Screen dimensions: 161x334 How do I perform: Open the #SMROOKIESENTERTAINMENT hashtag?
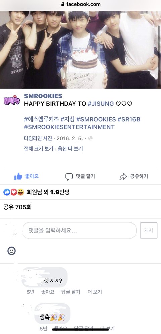coord(69,127)
